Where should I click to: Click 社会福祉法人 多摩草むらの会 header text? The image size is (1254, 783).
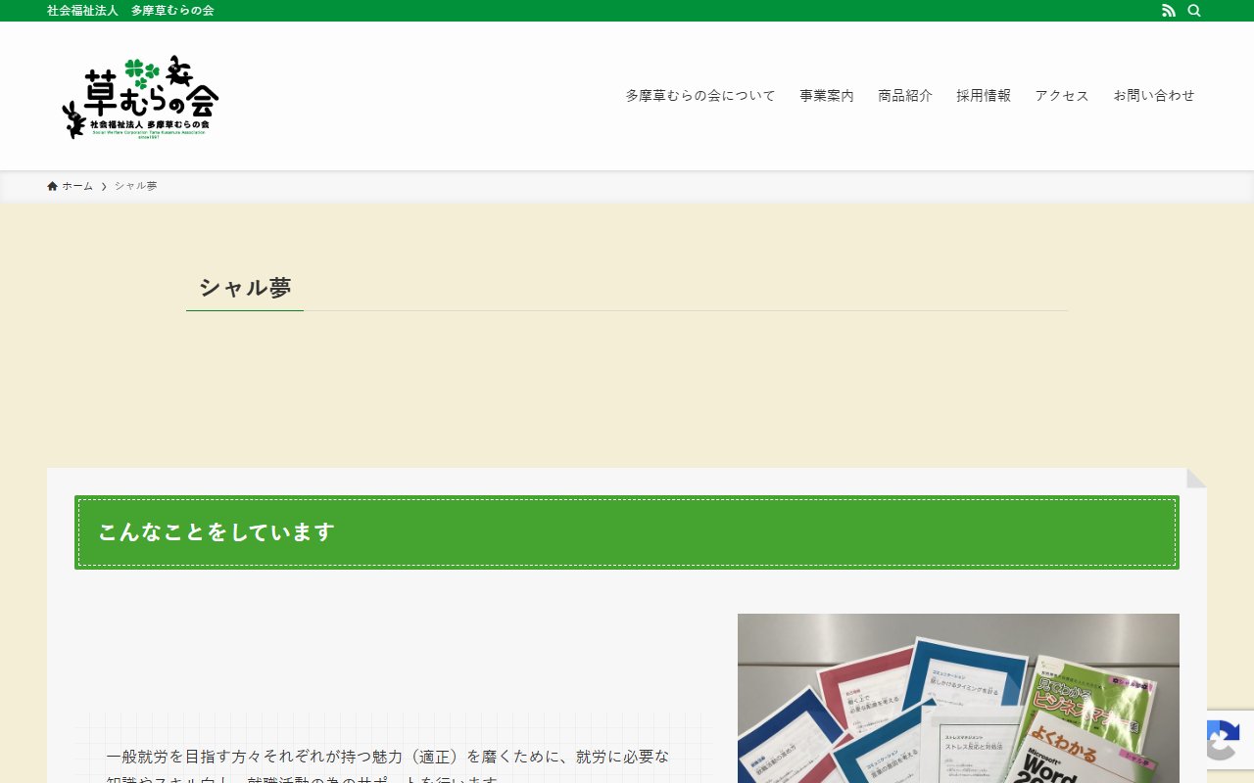[x=130, y=11]
